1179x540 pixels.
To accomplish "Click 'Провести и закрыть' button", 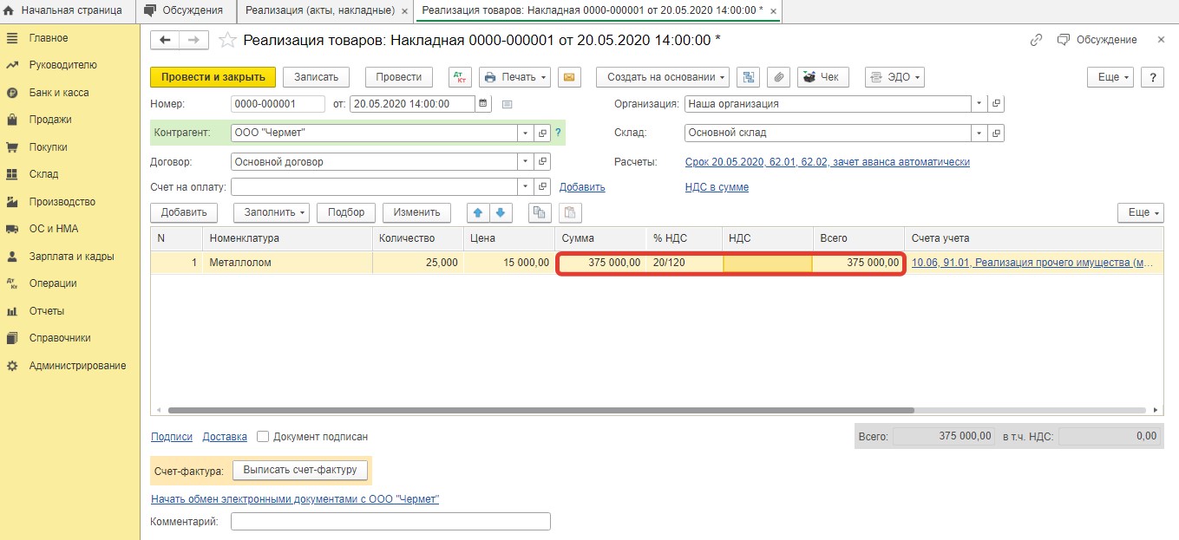I will [x=213, y=77].
